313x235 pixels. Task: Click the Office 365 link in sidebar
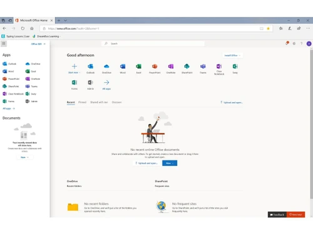[38, 44]
